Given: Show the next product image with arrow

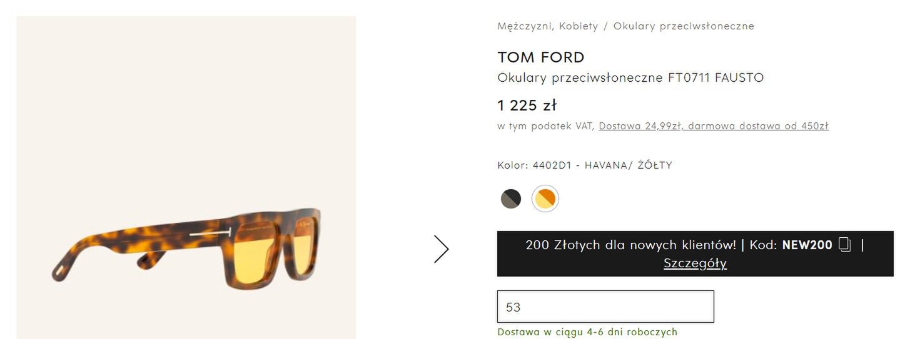Looking at the screenshot, I should (x=442, y=249).
